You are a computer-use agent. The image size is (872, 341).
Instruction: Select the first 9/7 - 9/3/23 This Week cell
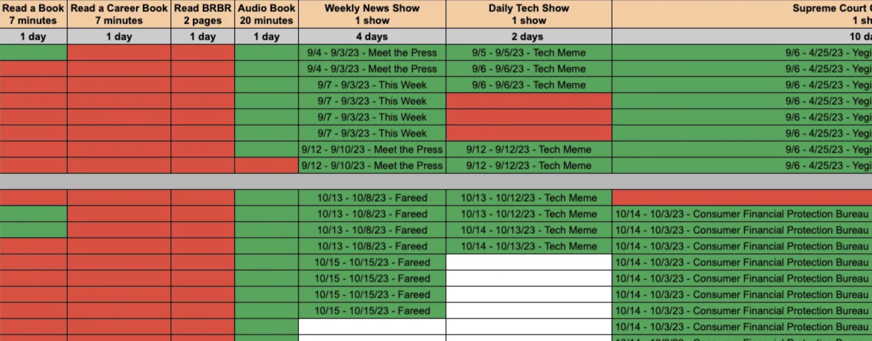[372, 85]
